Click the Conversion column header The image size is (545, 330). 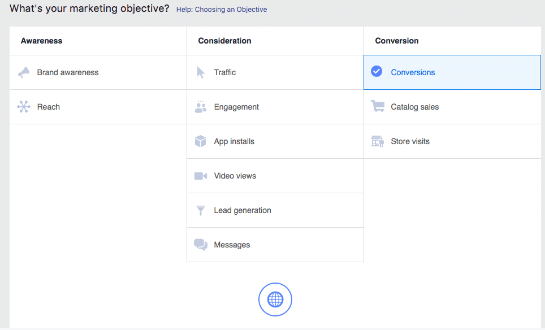click(397, 41)
